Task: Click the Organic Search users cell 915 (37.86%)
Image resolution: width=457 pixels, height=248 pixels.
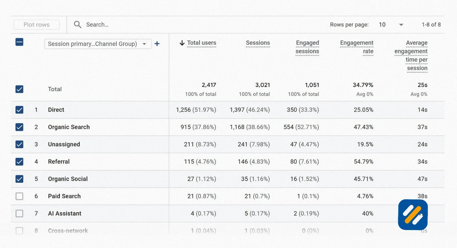Action: click(198, 127)
